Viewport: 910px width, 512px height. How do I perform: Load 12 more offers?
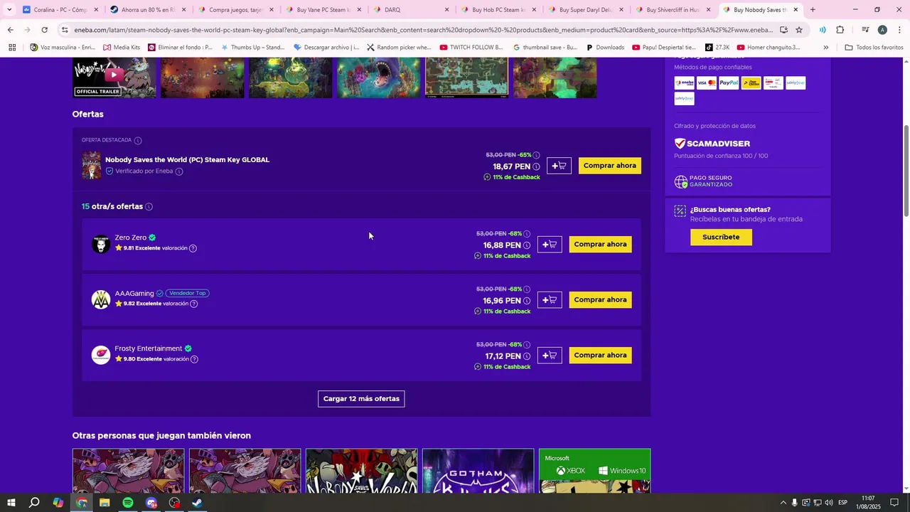pyautogui.click(x=361, y=399)
